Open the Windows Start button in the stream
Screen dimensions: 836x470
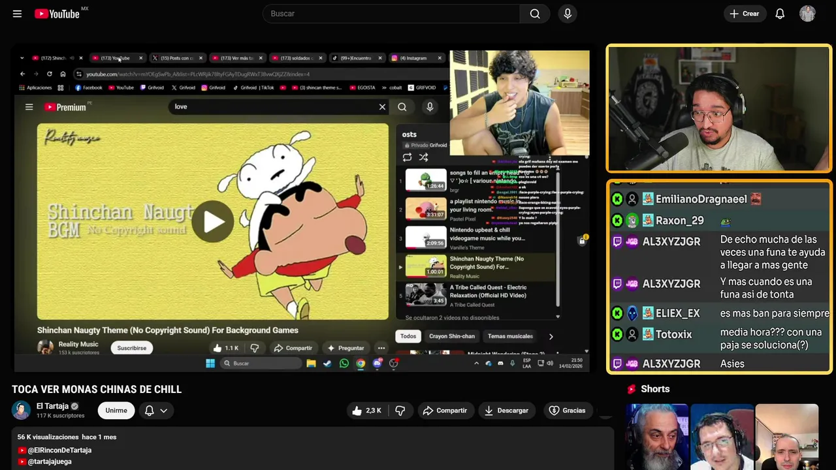(210, 364)
